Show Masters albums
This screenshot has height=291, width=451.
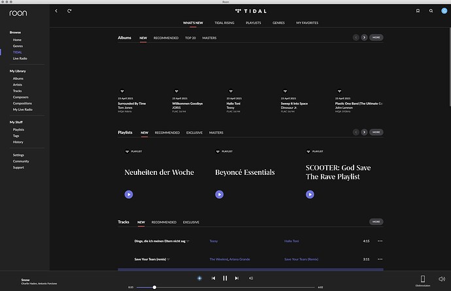point(209,38)
